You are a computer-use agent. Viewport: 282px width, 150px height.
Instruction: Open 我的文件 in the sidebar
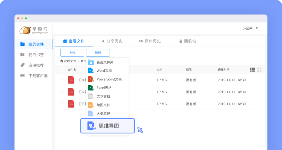tap(34, 44)
